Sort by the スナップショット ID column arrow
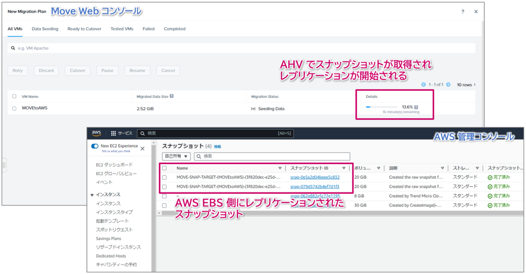 [x=344, y=168]
